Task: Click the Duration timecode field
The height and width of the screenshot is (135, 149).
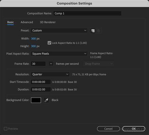Action: coord(41,89)
